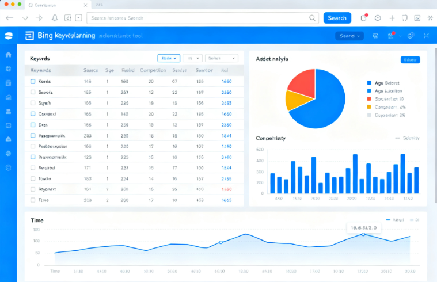Screen dimensions: 437x282
Task: Click the red legend swatch in pie chart legend
Action: click(369, 99)
